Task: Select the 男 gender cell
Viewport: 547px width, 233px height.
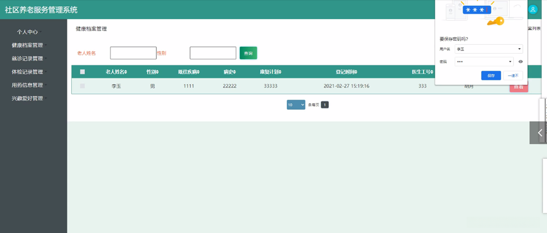Action: (x=152, y=85)
